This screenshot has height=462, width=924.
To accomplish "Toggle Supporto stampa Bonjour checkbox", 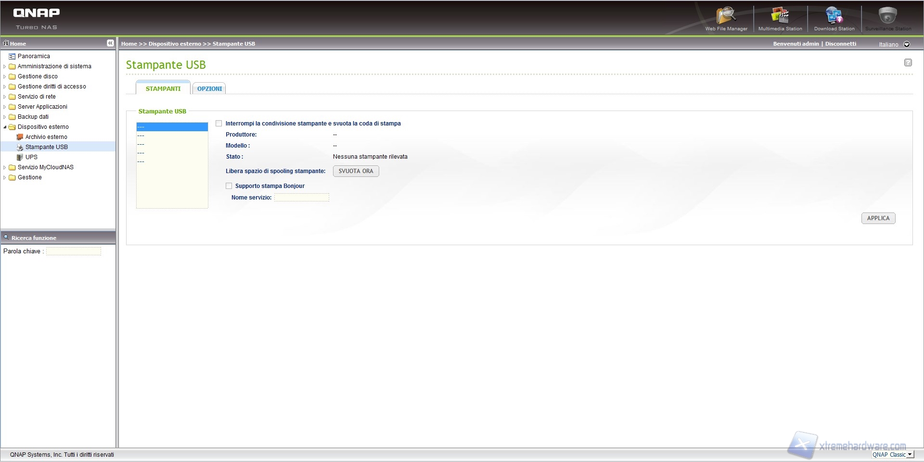I will (229, 186).
